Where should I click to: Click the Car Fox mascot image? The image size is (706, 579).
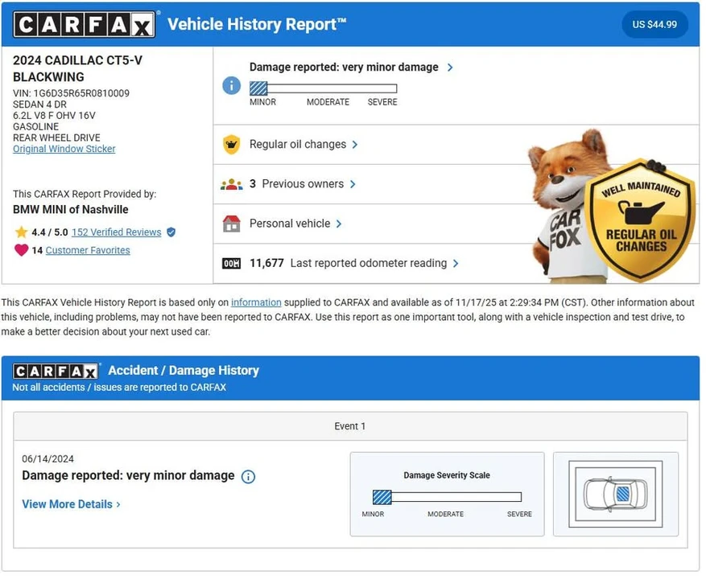[568, 207]
